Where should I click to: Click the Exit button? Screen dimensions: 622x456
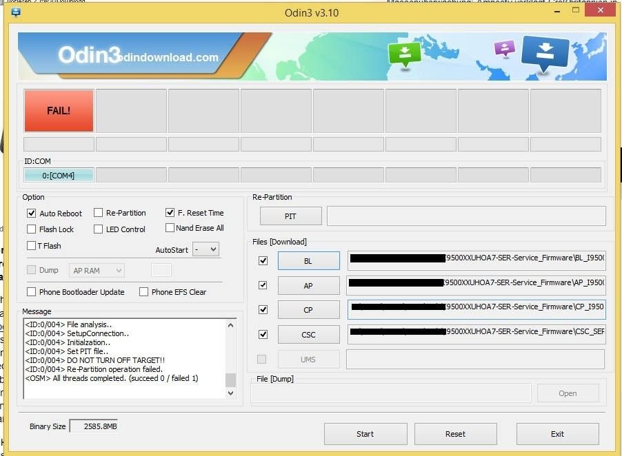557,434
